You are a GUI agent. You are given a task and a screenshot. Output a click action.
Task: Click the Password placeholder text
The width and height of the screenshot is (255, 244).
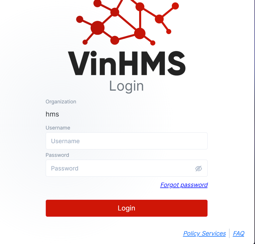(x=65, y=168)
